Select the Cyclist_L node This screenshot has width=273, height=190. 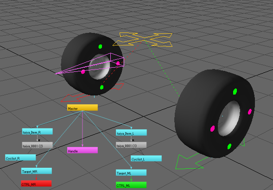146,158
